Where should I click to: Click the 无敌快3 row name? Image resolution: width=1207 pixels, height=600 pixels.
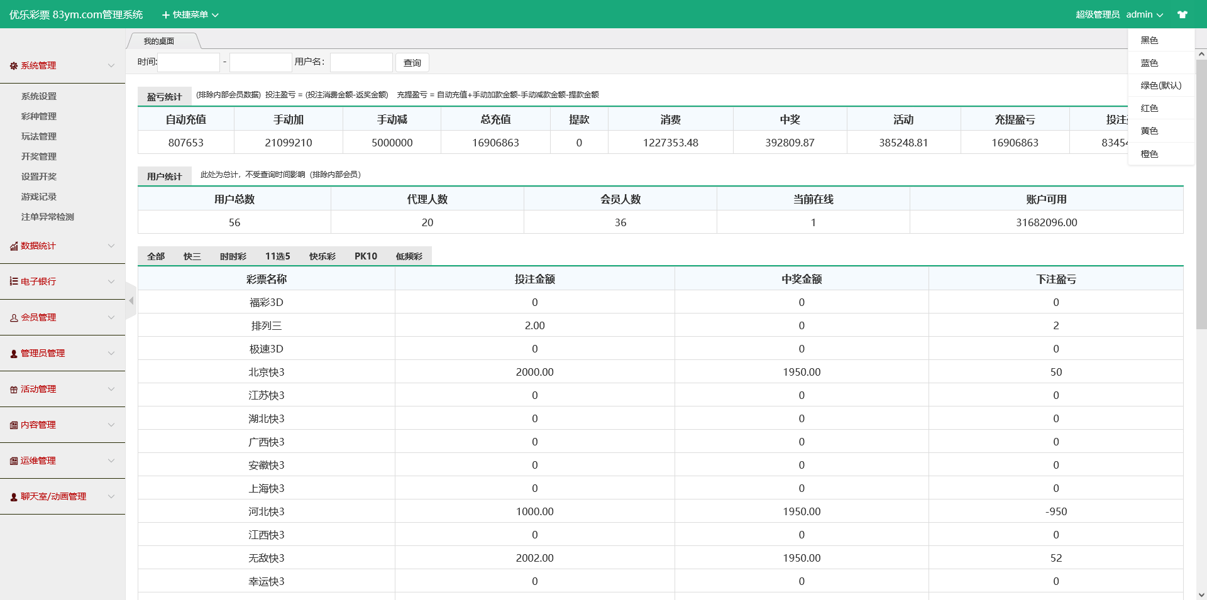tap(267, 558)
